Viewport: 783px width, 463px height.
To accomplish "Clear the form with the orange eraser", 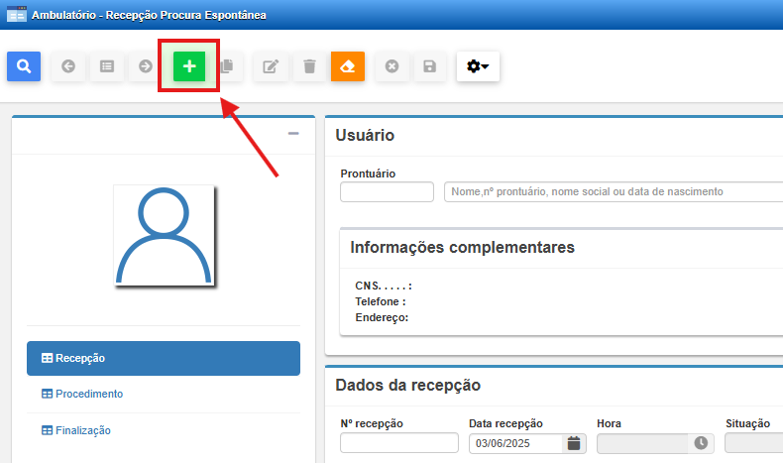I will click(348, 66).
